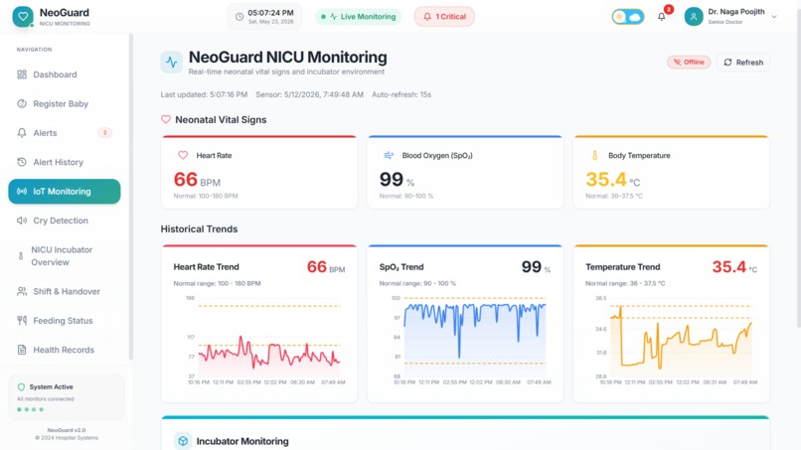Click the Register Baby icon
The height and width of the screenshot is (450, 801).
pos(22,103)
